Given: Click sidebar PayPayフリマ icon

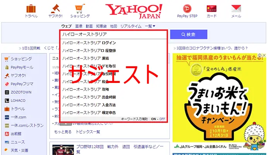Looking at the screenshot, I should point(7,84).
